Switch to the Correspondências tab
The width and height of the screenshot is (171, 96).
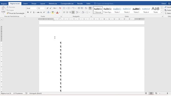point(67,3)
